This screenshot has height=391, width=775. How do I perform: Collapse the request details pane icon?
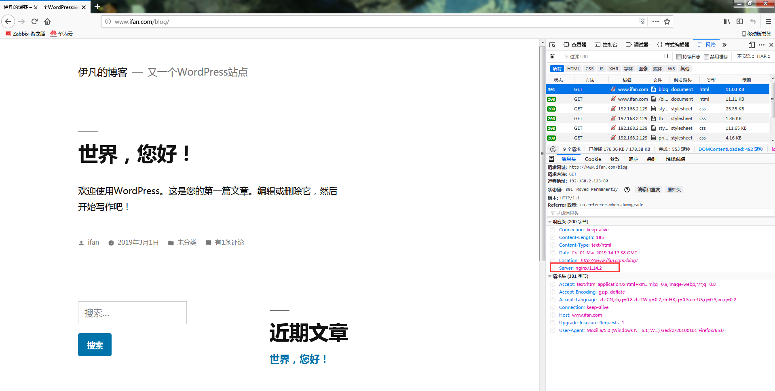(x=551, y=159)
